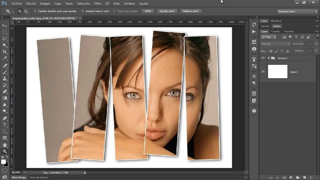Viewport: 320px width, 180px height.
Task: Click the 'Ajustar pant.' button
Action: (167, 11)
